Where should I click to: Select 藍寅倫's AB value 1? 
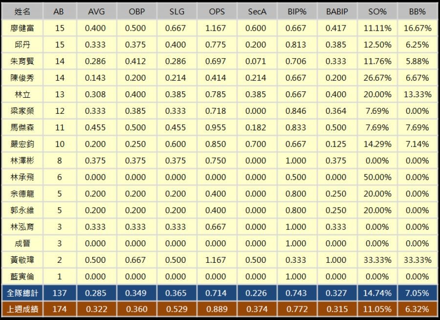[x=60, y=276]
